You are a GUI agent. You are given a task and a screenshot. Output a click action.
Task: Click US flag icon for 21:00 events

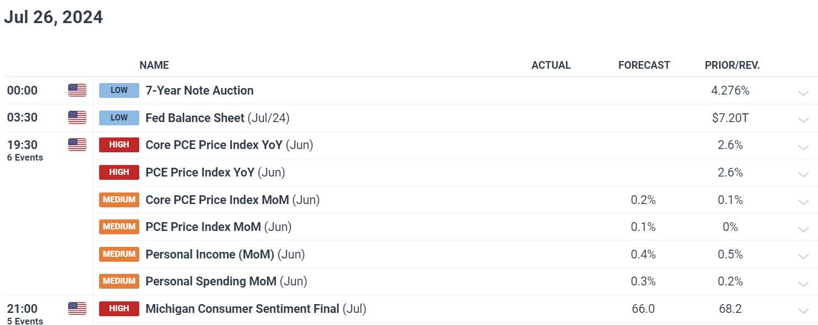click(77, 309)
